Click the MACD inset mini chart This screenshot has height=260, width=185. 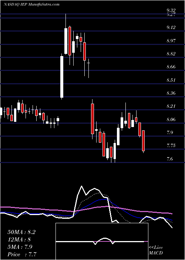(x=102, y=241)
